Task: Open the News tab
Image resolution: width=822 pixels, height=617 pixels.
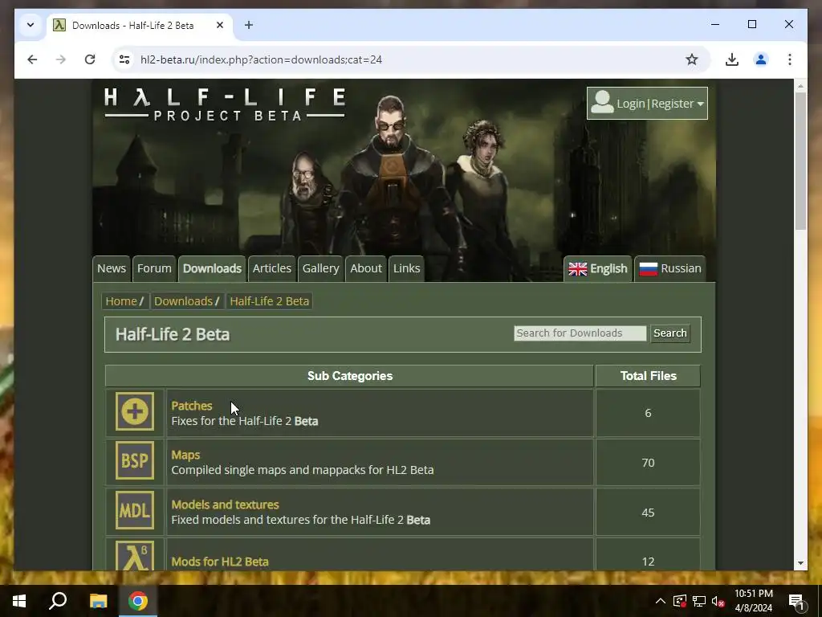Action: point(112,268)
